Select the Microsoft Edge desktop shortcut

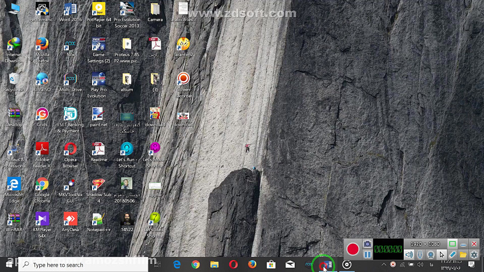click(x=14, y=190)
